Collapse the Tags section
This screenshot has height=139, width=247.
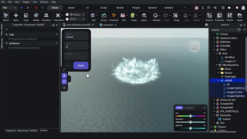coord(7,34)
